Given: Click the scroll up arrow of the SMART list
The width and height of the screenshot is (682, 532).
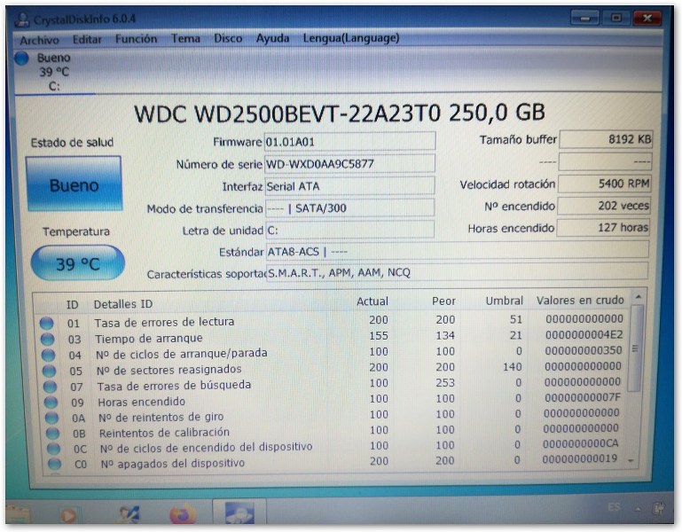Looking at the screenshot, I should [638, 297].
